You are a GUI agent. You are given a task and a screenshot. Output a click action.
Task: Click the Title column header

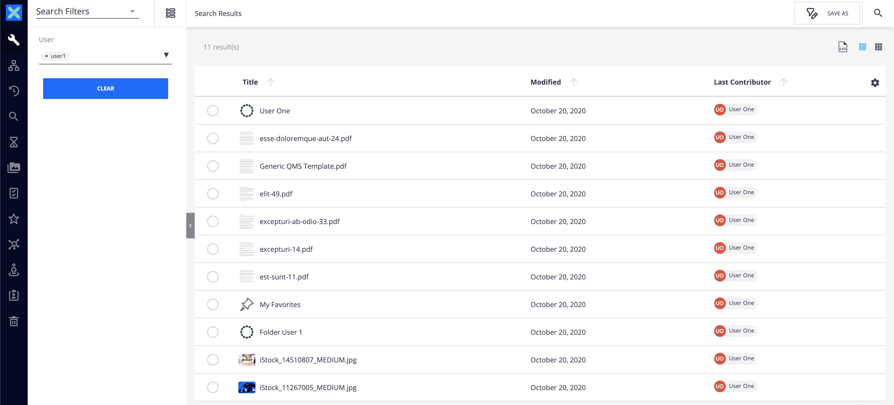coord(250,82)
